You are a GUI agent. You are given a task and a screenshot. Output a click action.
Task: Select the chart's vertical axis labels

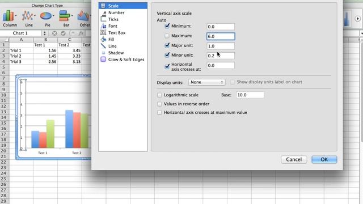click(23, 114)
